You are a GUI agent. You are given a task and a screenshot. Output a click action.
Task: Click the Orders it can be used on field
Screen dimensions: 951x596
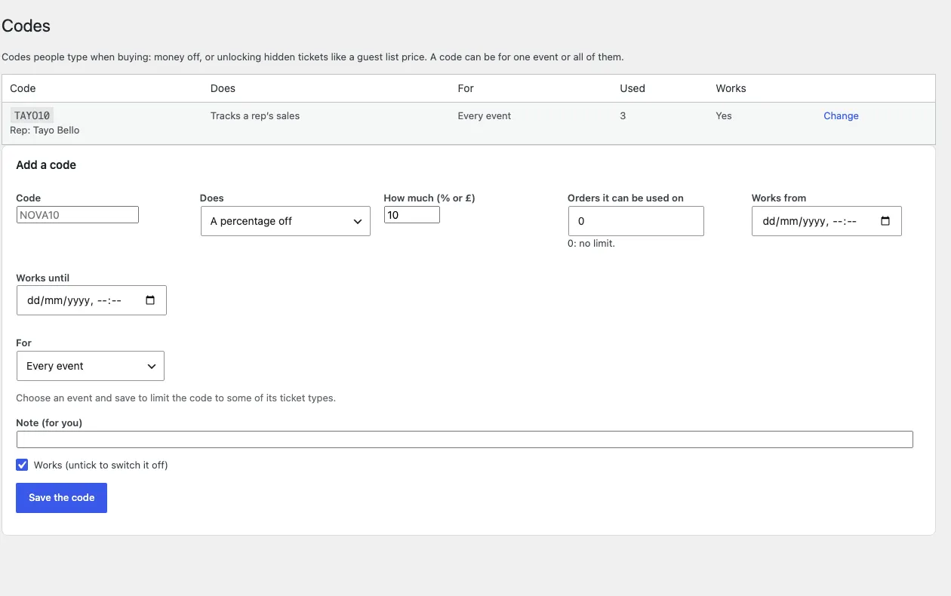(636, 221)
